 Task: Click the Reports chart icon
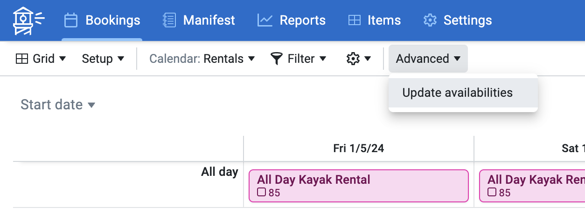265,20
